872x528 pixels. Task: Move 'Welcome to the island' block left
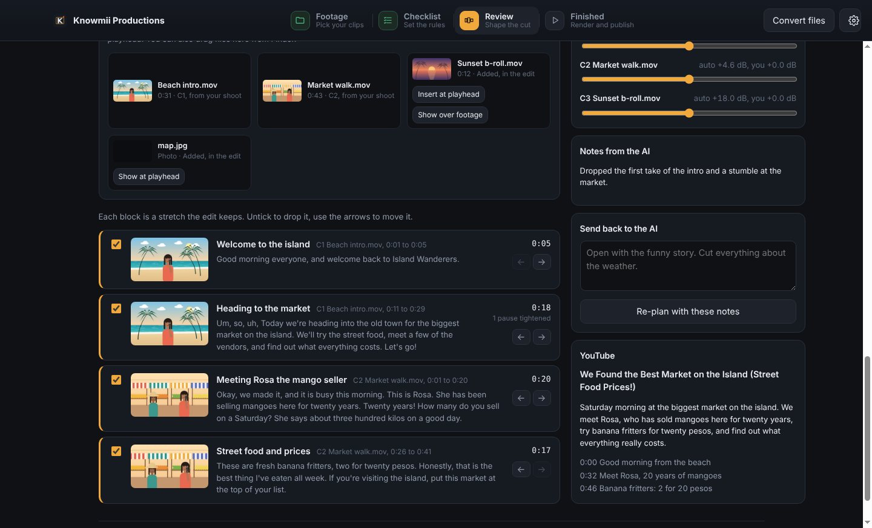point(521,262)
